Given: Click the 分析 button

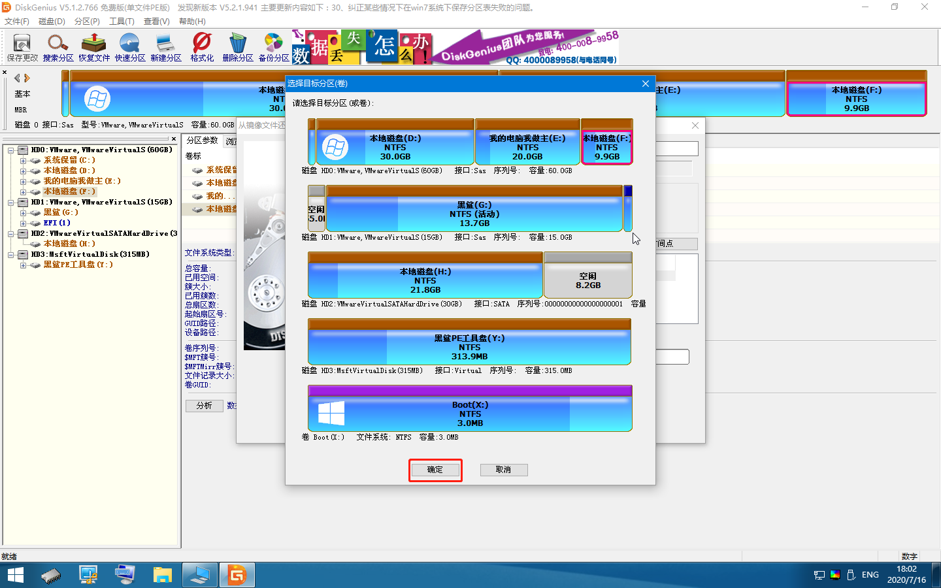Looking at the screenshot, I should 204,406.
